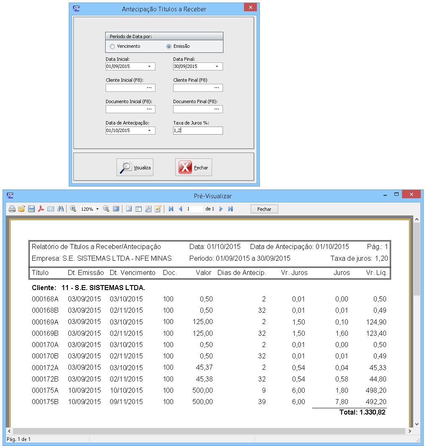Go to the next report page
Viewport: 425px width, 446px height.
(x=221, y=209)
